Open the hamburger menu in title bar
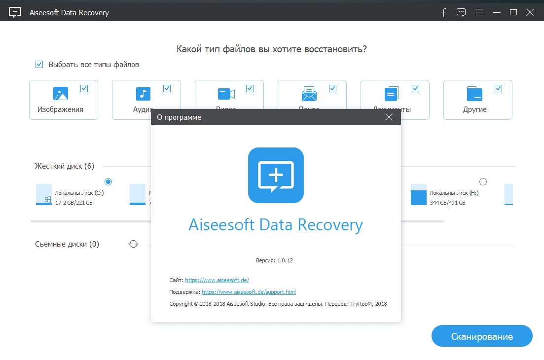 479,12
